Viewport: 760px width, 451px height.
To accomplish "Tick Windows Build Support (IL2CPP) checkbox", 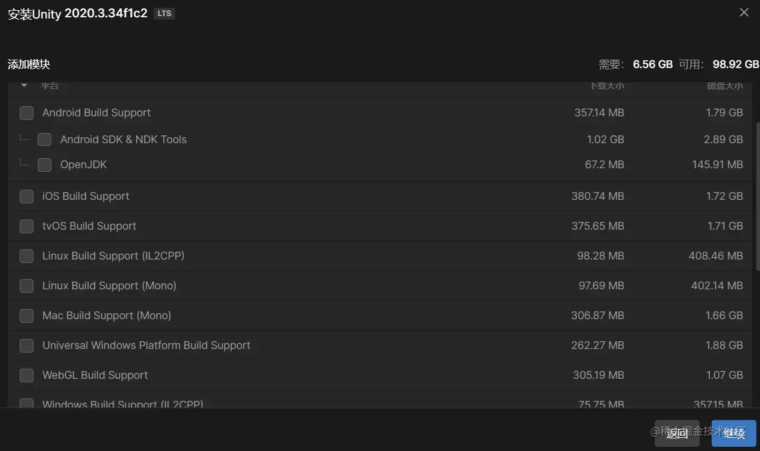I will click(x=26, y=404).
